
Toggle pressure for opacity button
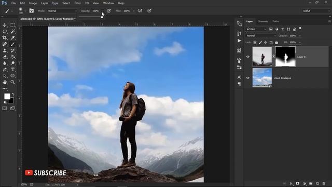[x=109, y=11]
